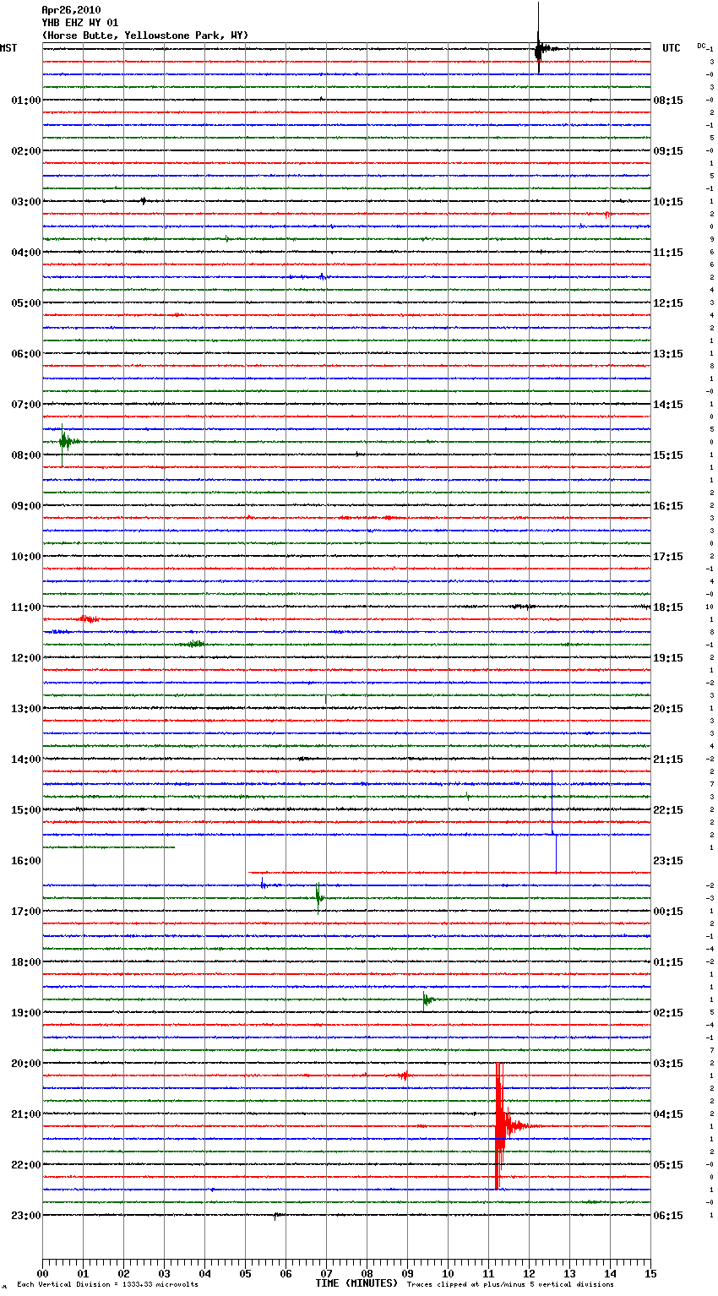The height and width of the screenshot is (1296, 718).
Task: Click the TIME (MINUTES) axis title
Action: (356, 1283)
